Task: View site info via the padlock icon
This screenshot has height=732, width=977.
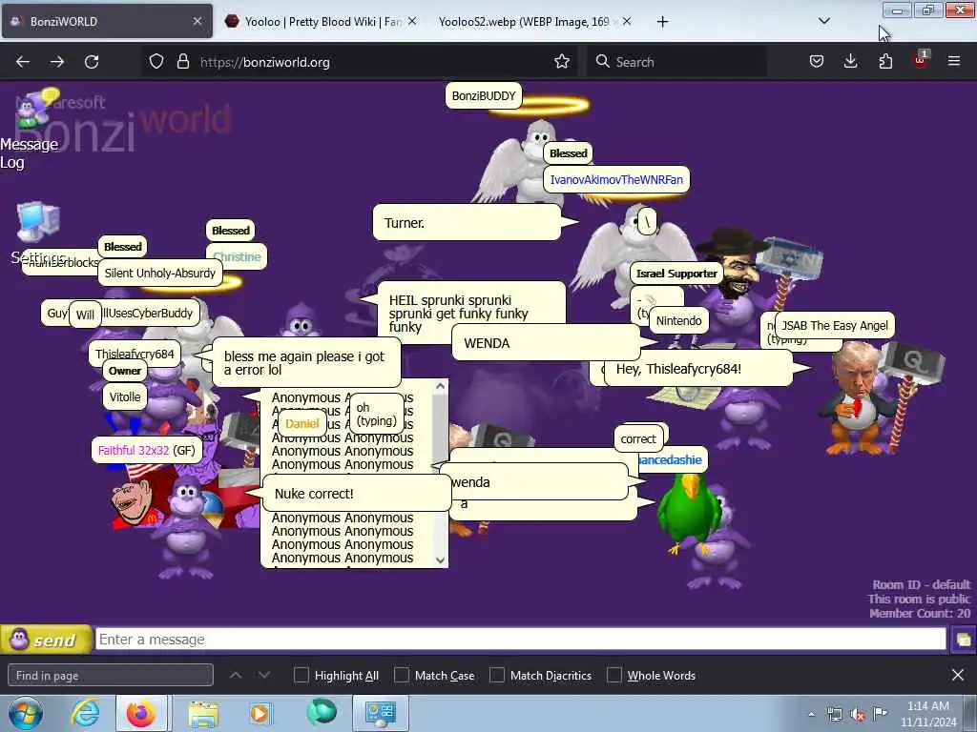Action: 182,61
